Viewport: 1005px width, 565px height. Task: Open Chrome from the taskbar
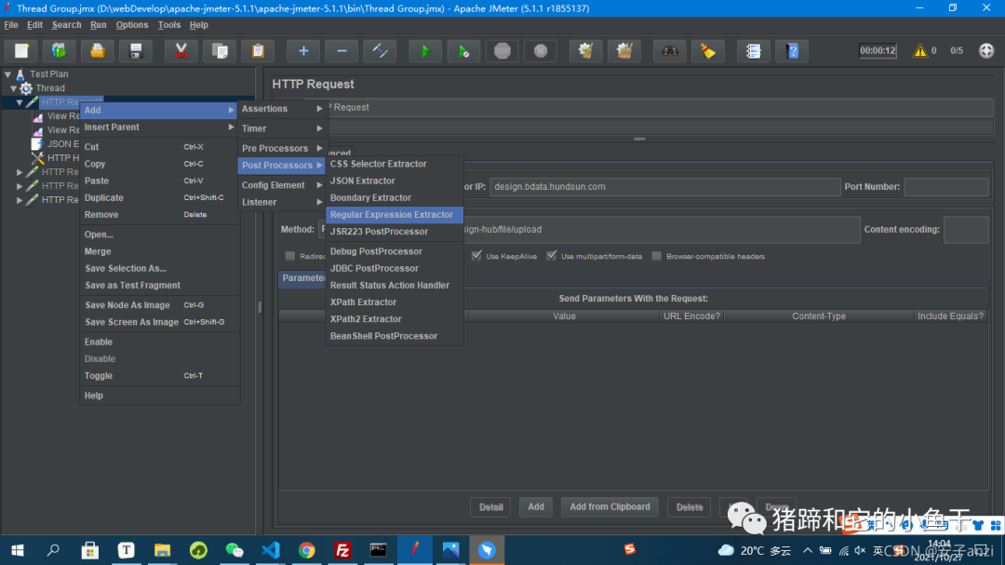(x=306, y=550)
